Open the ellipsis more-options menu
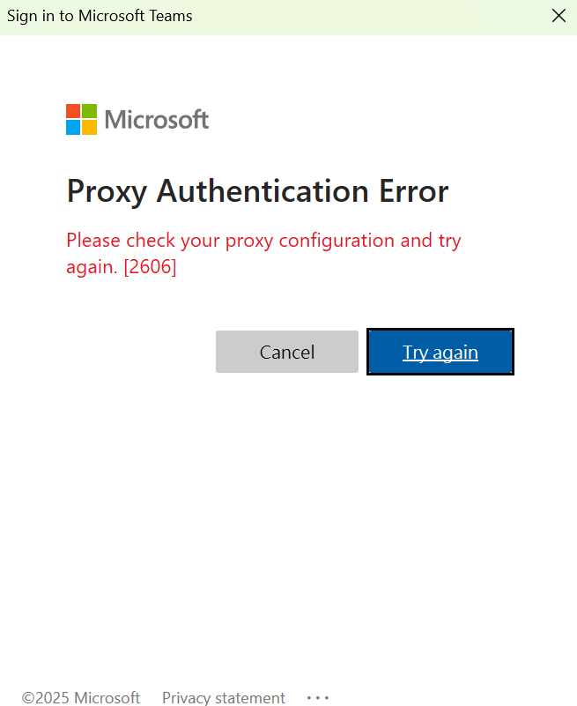The width and height of the screenshot is (577, 706). 317,697
